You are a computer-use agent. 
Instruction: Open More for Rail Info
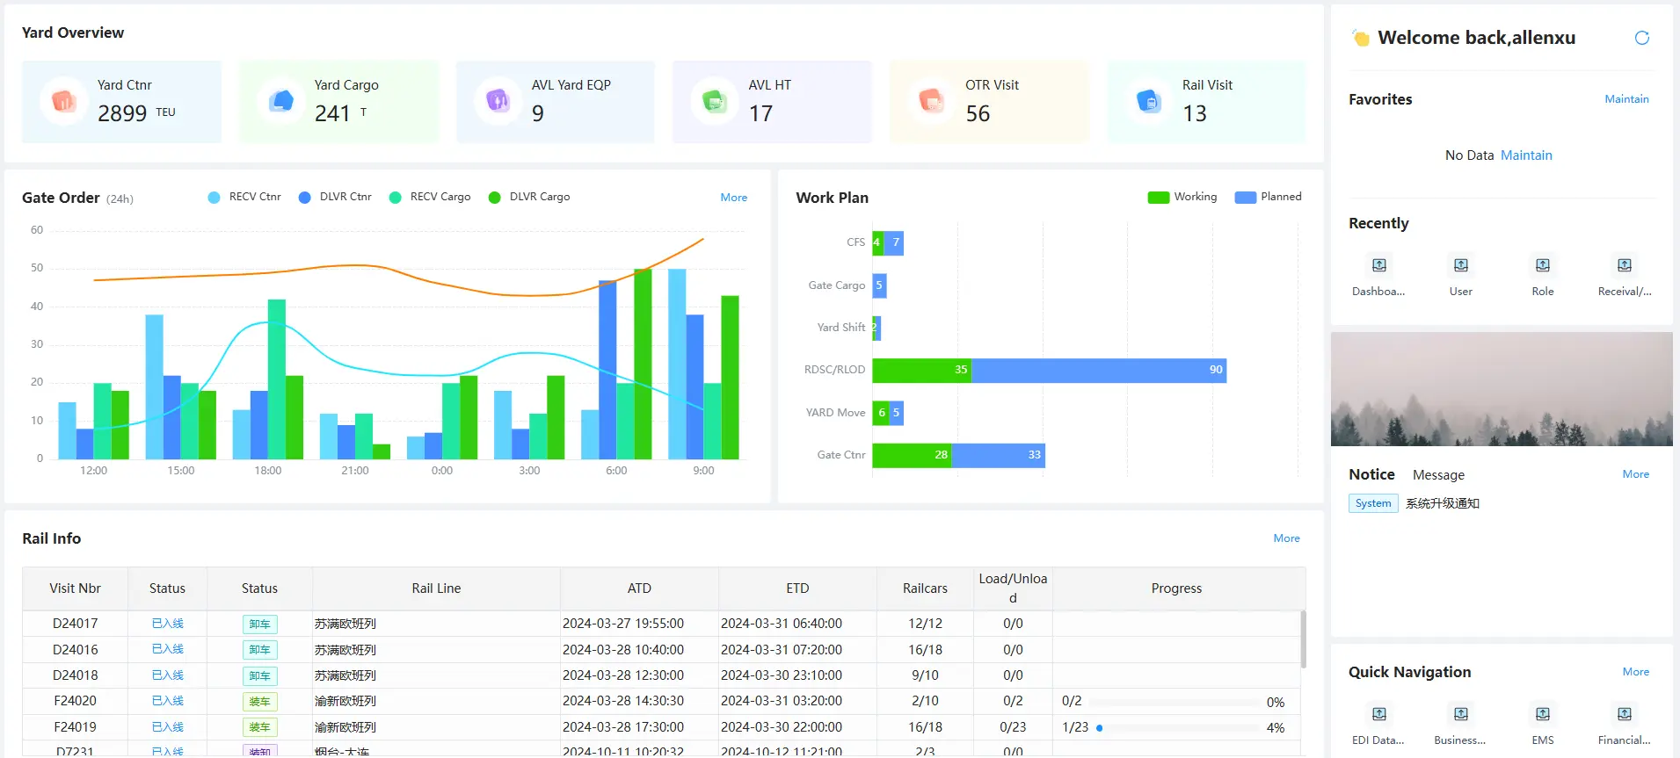coord(1286,538)
